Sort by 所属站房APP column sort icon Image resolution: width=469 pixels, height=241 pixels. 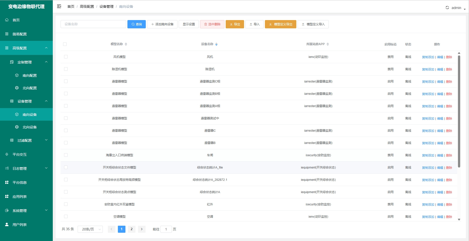pos(328,44)
